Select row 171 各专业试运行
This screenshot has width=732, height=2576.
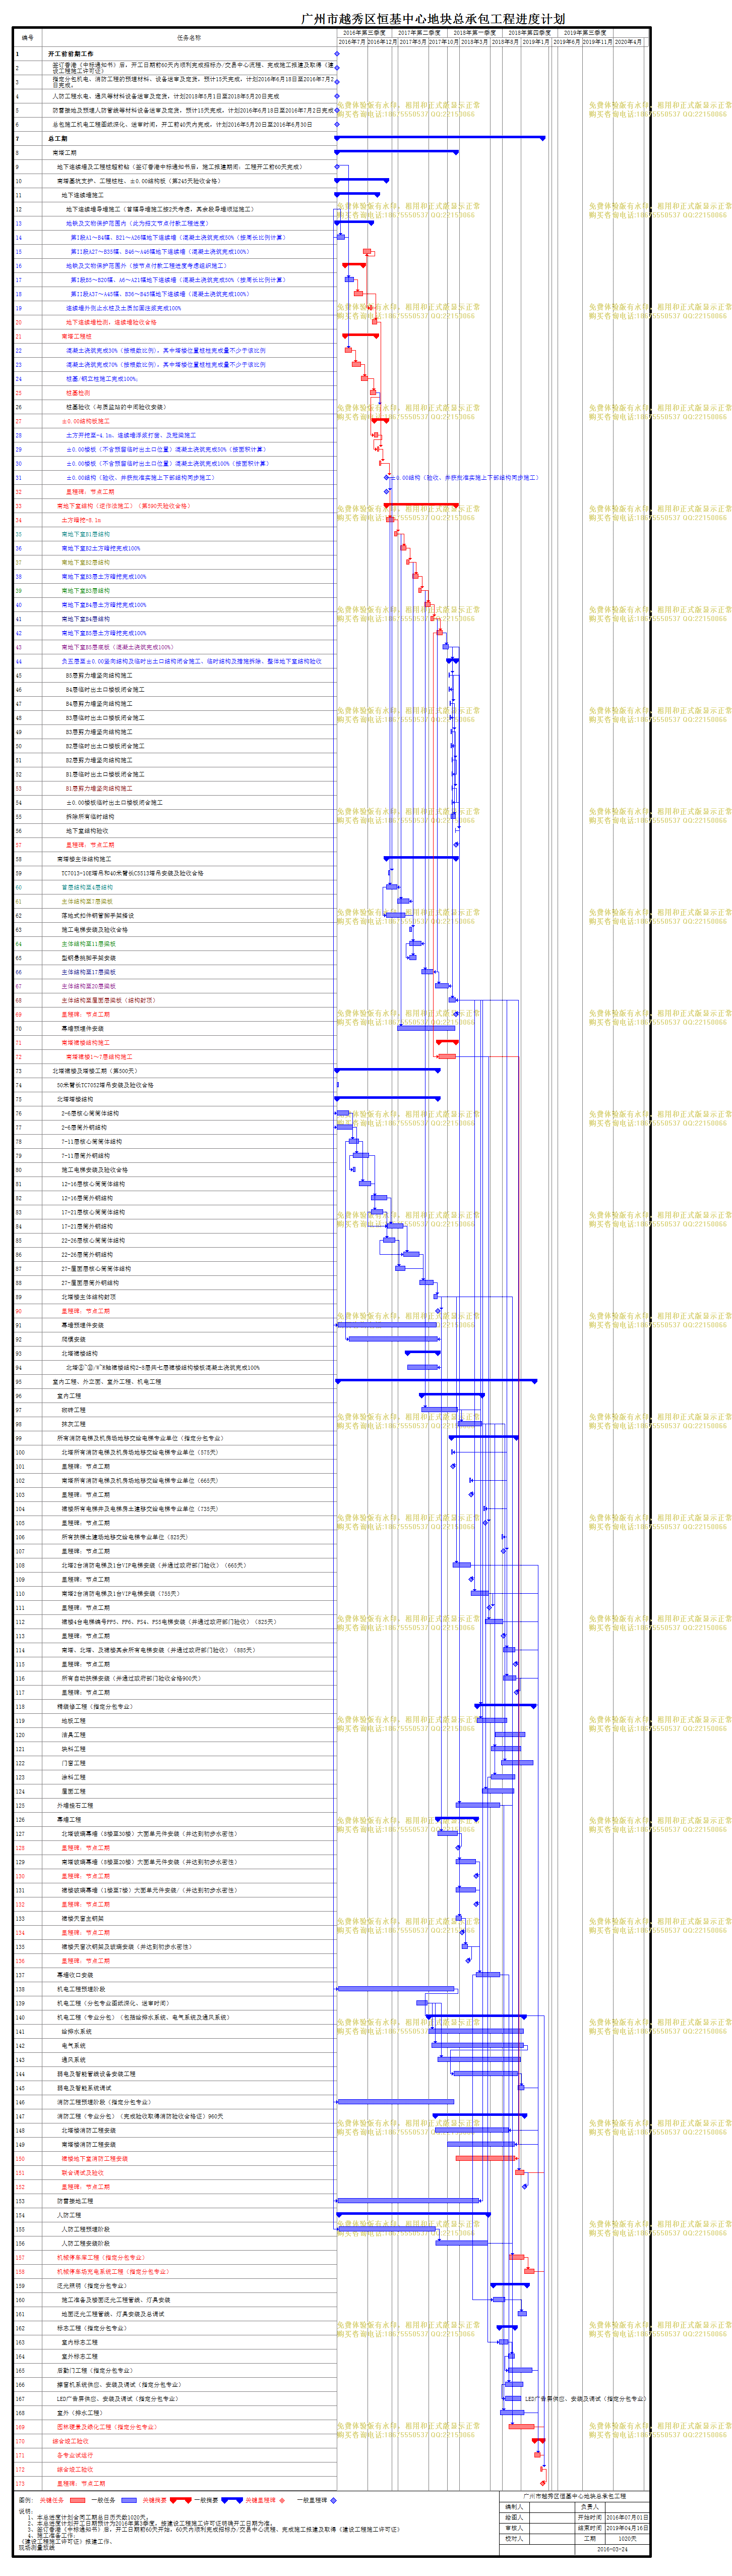pyautogui.click(x=175, y=2455)
